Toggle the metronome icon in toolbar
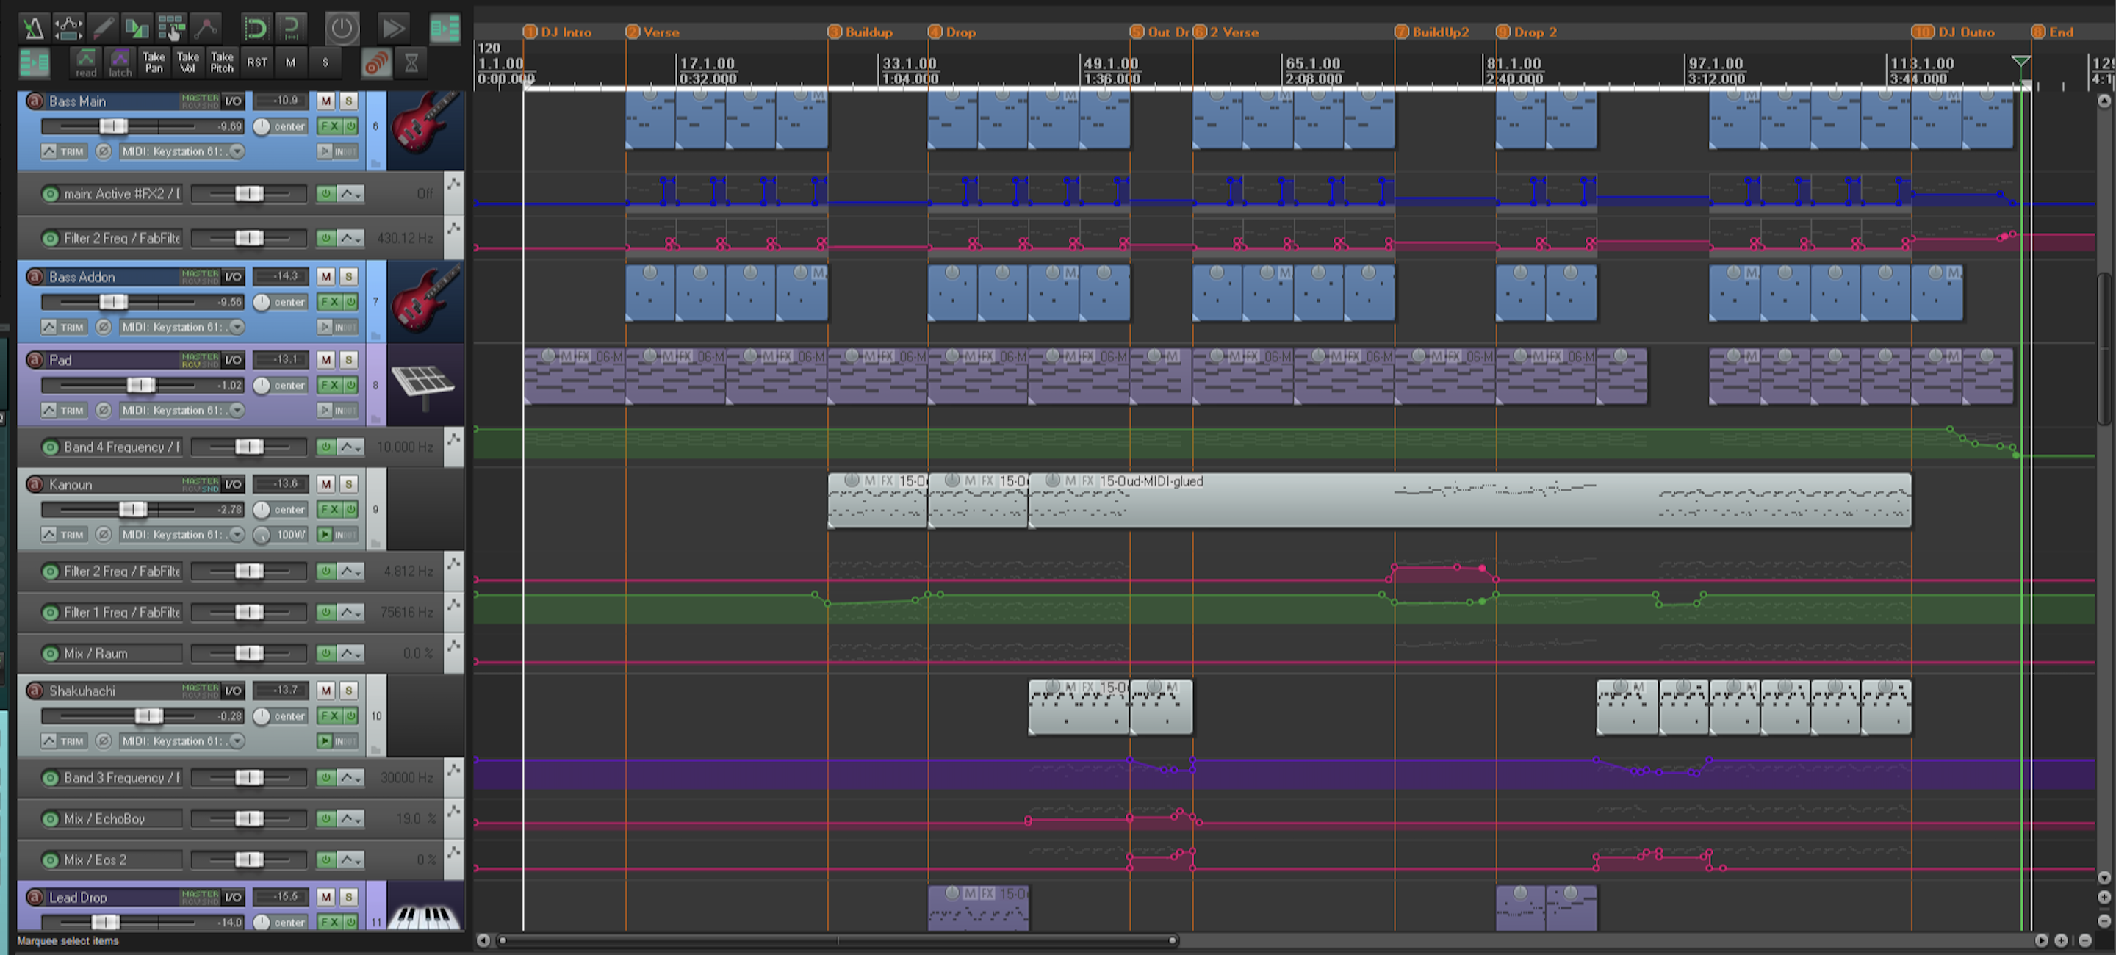This screenshot has width=2116, height=955. [33, 28]
